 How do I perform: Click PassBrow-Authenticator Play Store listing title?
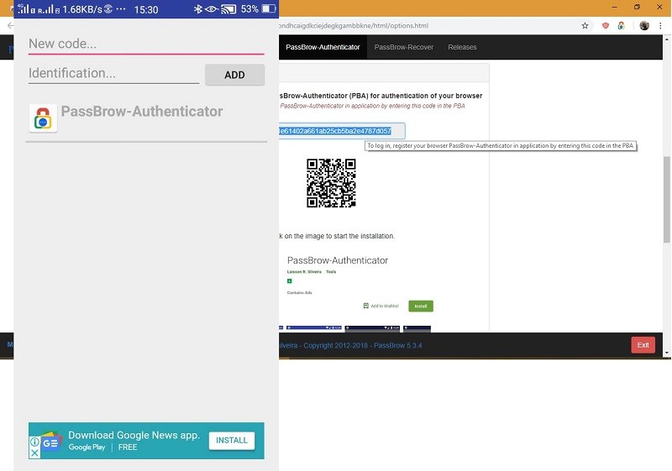click(x=338, y=260)
